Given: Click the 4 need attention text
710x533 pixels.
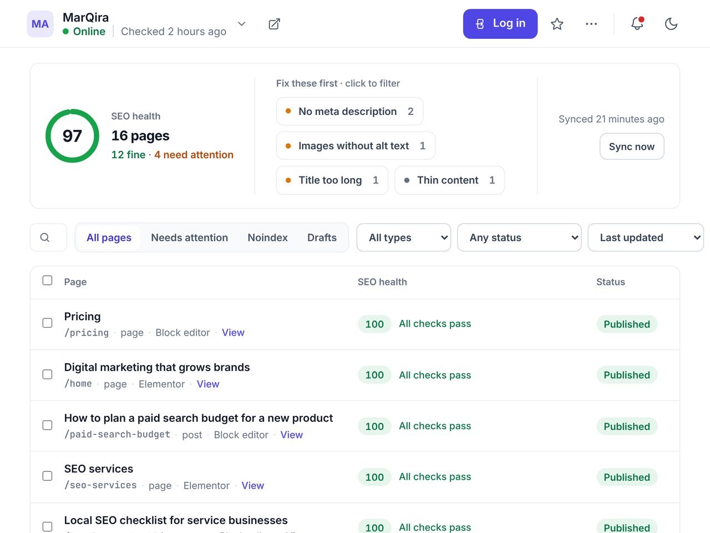Looking at the screenshot, I should 194,155.
